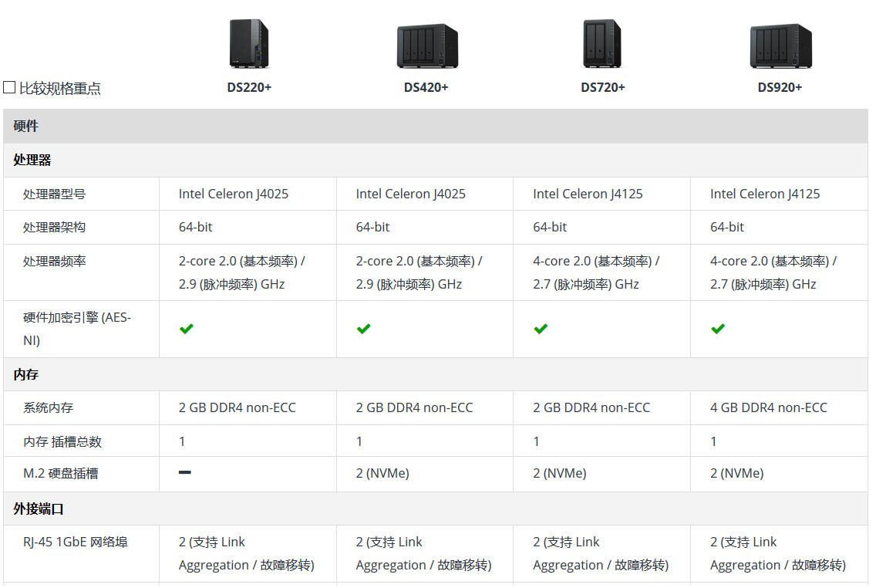This screenshot has width=876, height=588.
Task: Select the 处理器型号 row label
Action: click(x=54, y=194)
